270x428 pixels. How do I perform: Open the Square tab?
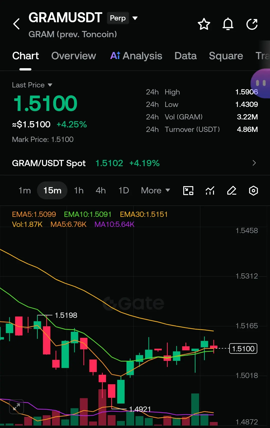226,56
